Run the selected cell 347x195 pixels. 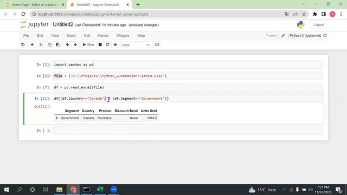pos(88,44)
